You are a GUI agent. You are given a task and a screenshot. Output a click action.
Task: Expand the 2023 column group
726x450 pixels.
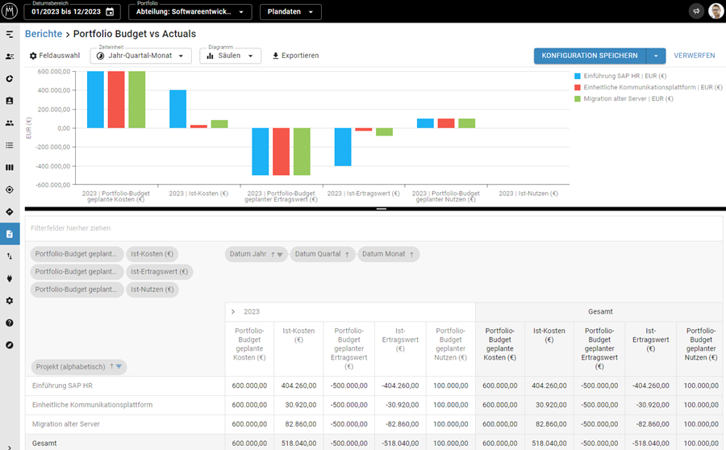click(233, 311)
